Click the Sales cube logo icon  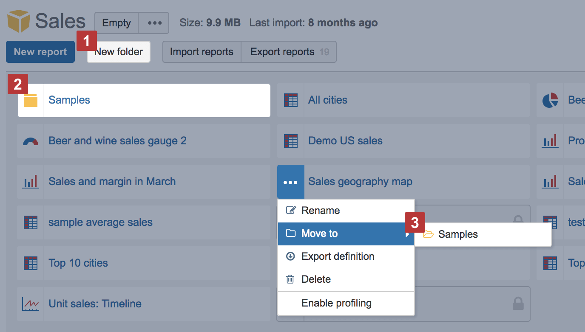point(19,21)
